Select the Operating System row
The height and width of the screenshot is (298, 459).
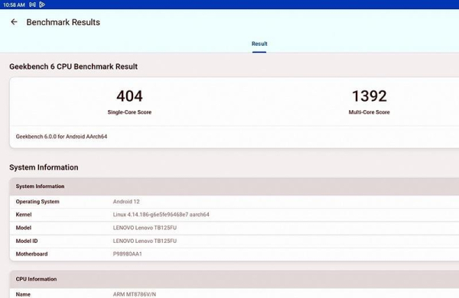234,202
